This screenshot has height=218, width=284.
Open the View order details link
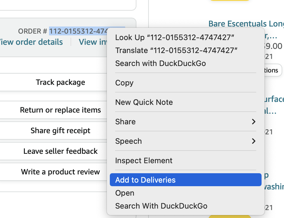(x=31, y=42)
